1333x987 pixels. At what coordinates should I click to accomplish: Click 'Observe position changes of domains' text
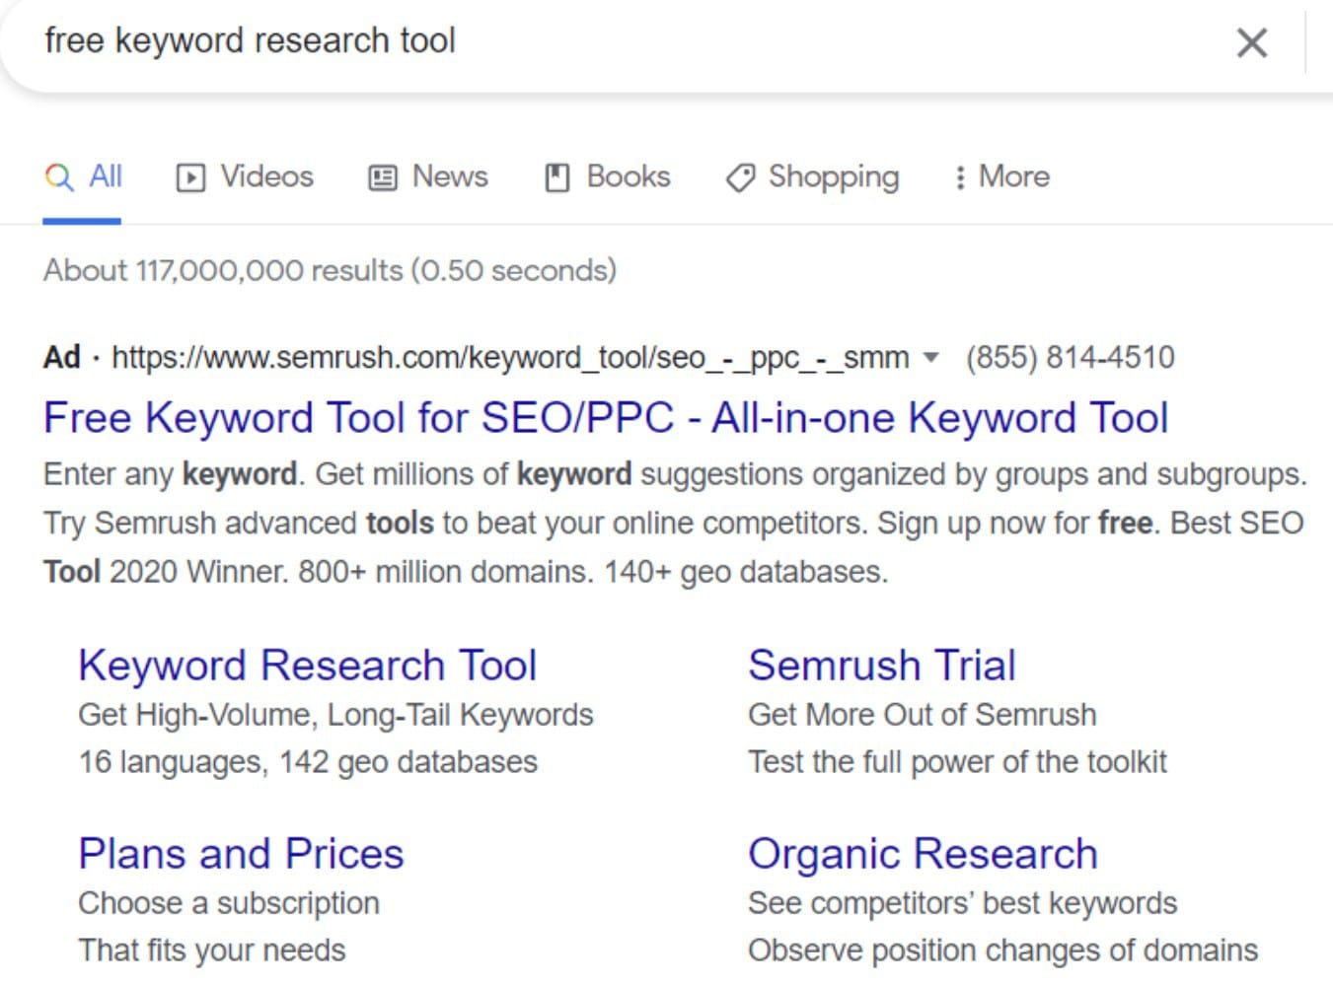click(x=1003, y=951)
